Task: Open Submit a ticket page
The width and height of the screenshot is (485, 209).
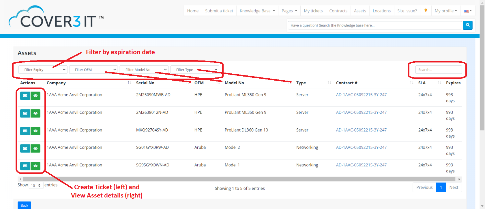Action: point(219,11)
